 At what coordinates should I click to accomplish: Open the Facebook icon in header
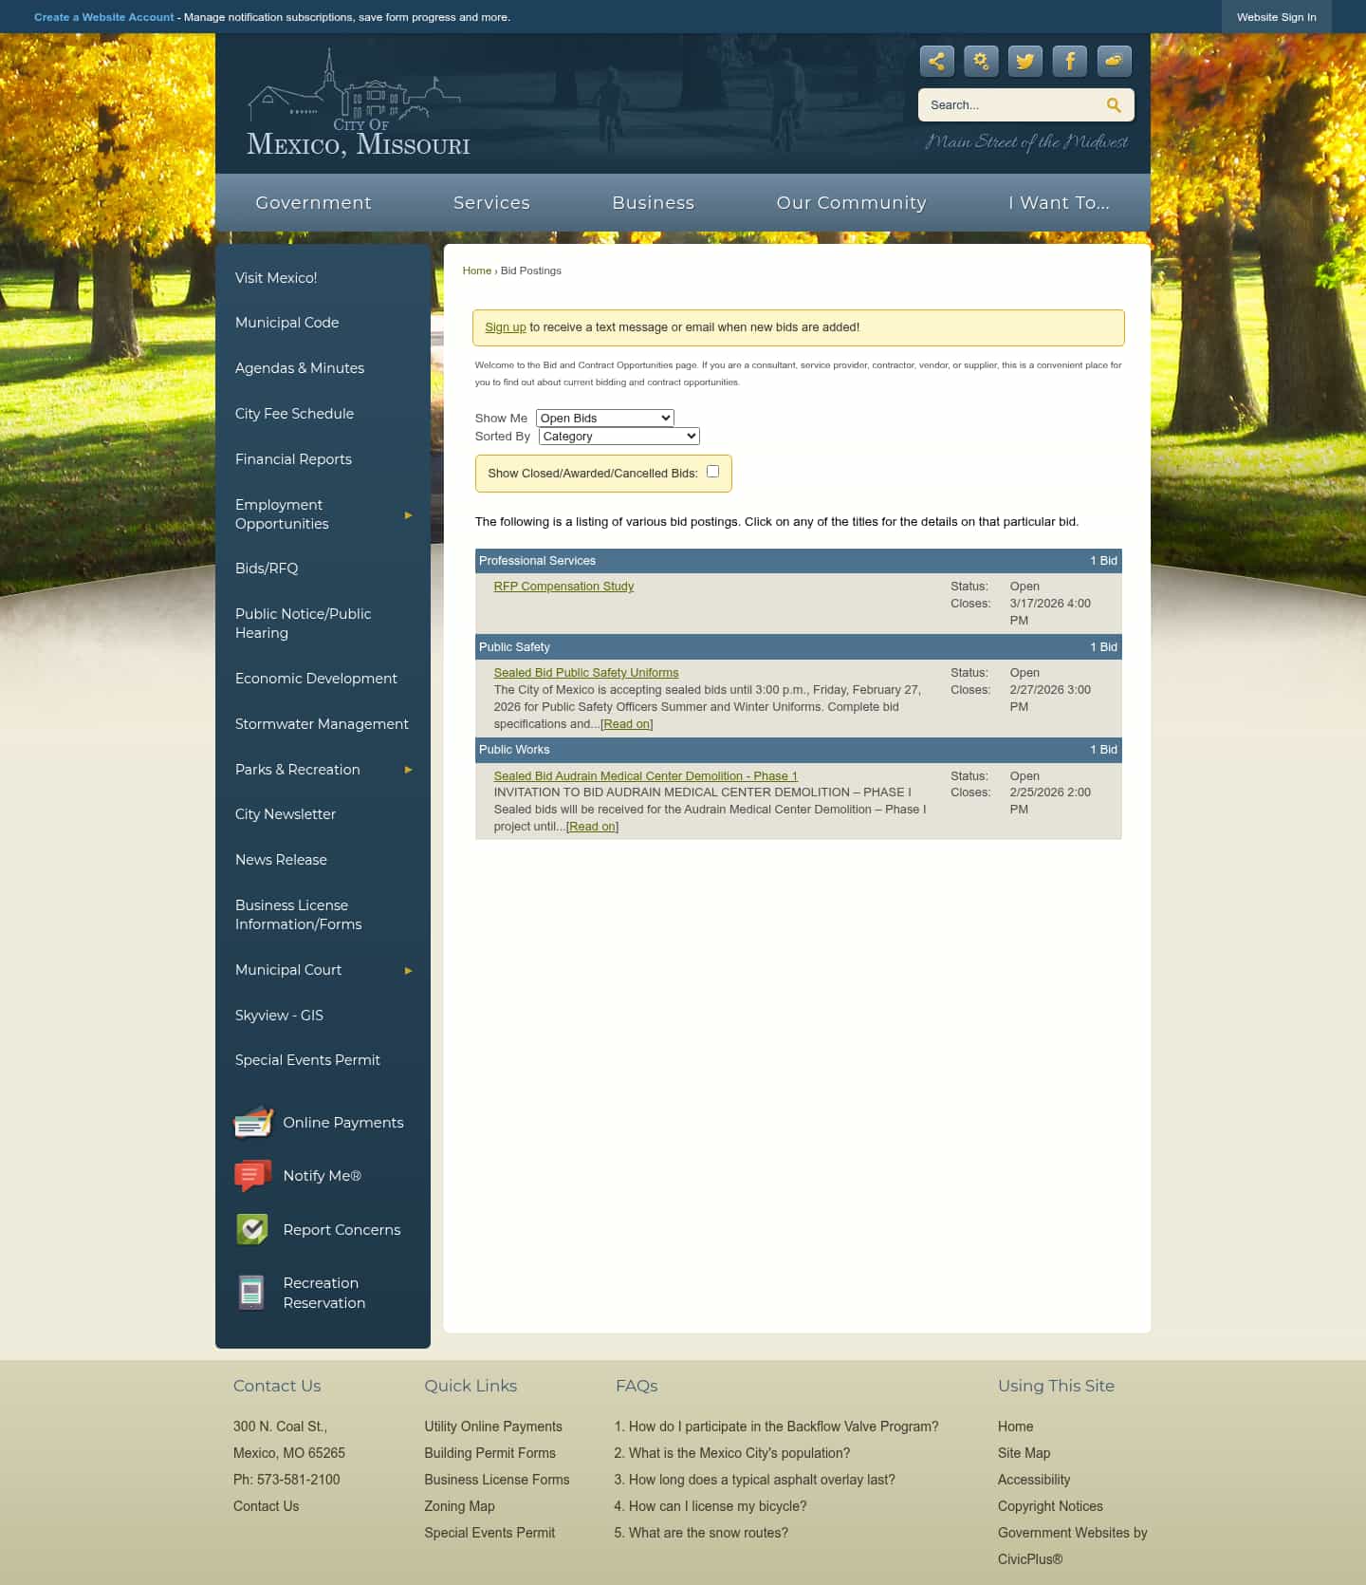click(x=1069, y=62)
